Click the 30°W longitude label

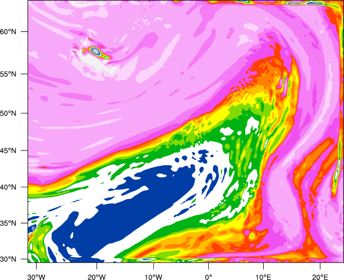[x=37, y=277]
